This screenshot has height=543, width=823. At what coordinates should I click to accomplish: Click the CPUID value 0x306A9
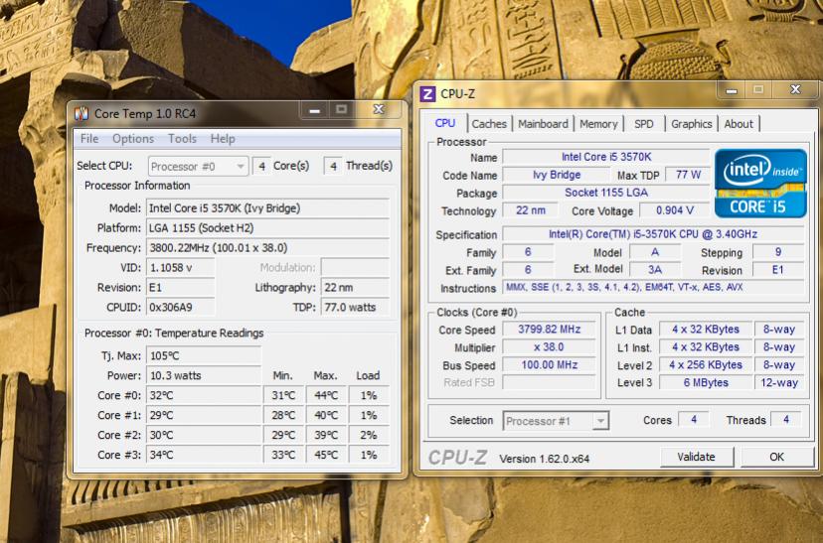180,308
